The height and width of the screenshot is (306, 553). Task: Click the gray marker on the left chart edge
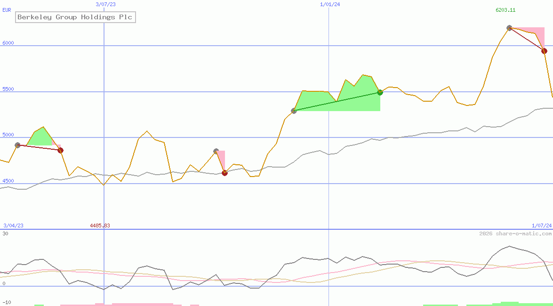[17, 145]
